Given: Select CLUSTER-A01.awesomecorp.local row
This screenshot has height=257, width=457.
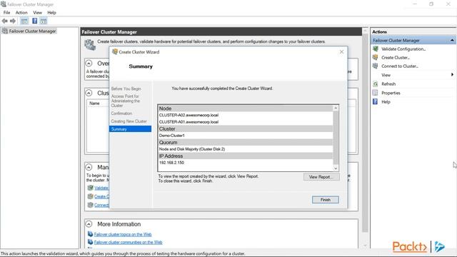Looking at the screenshot, I should coord(246,122).
